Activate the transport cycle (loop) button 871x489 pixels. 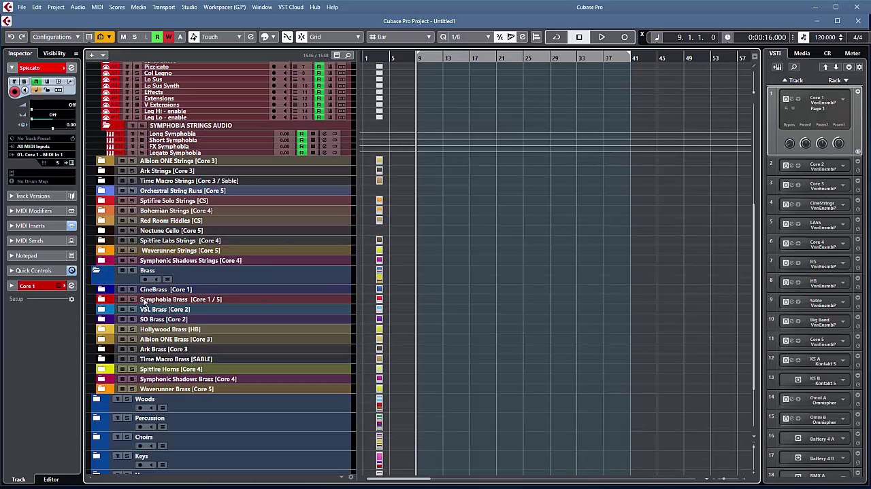click(556, 37)
